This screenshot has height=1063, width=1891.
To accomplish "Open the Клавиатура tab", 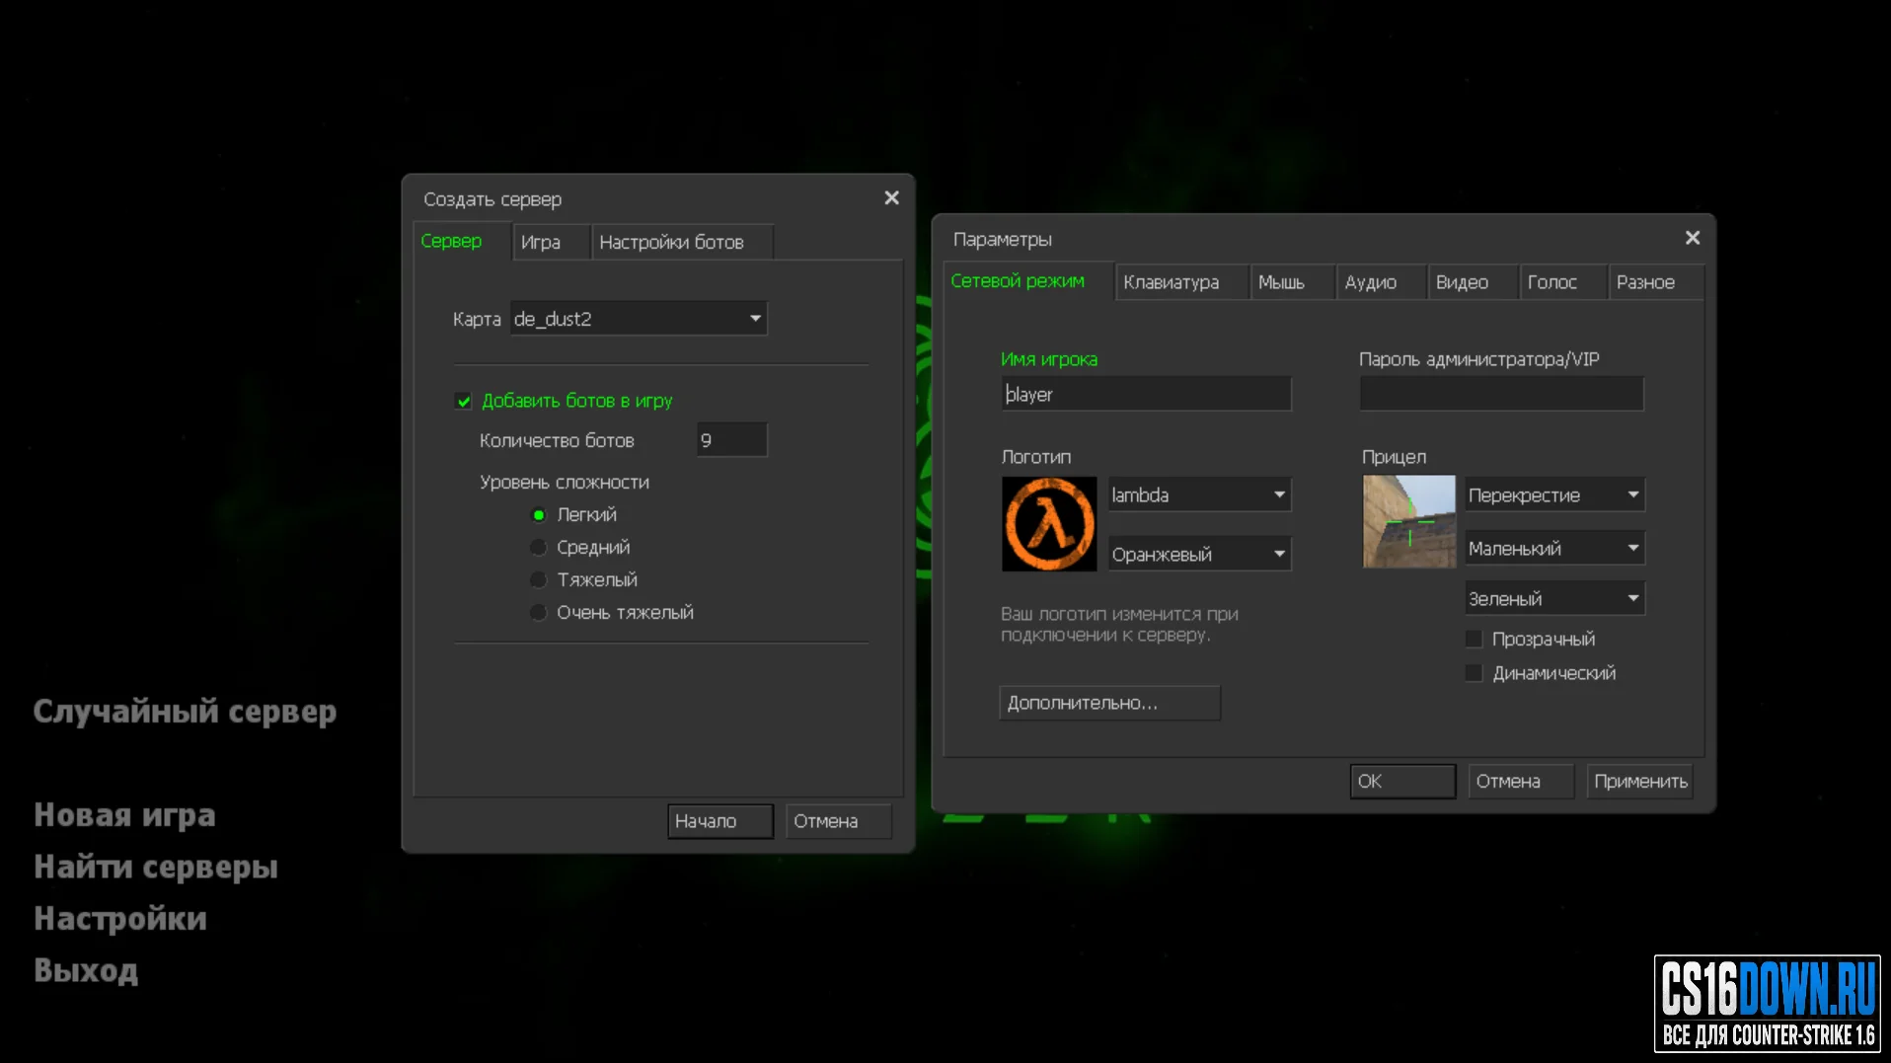I will (x=1181, y=282).
